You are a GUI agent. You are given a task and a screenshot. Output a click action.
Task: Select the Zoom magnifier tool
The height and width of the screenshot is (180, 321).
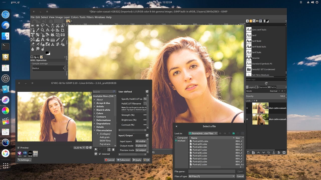pyautogui.click(x=43, y=30)
